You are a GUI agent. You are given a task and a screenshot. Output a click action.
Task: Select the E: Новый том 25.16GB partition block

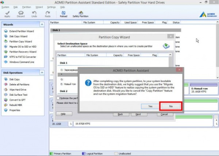[x=204, y=88]
